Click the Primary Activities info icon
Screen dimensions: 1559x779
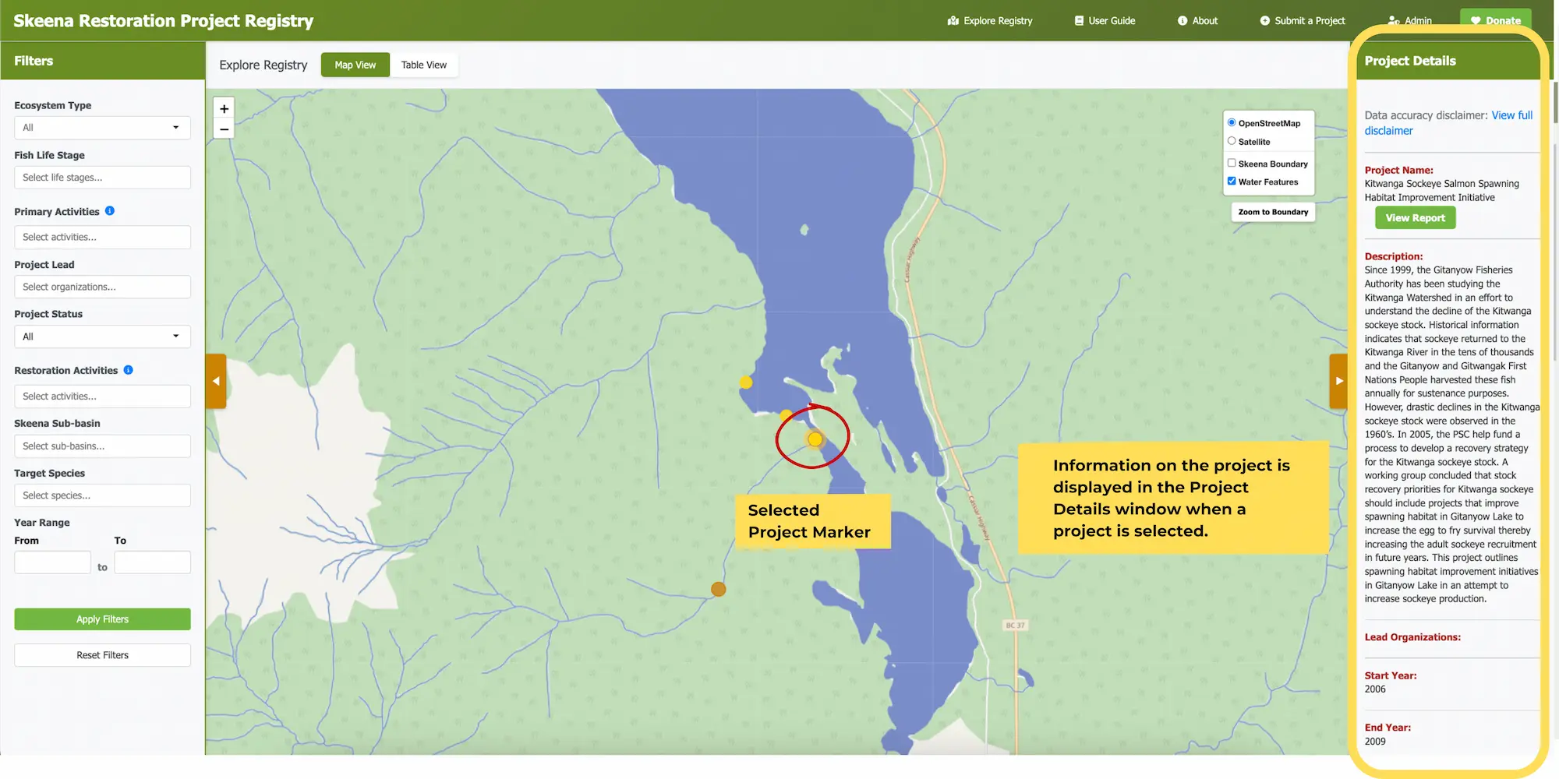[110, 211]
